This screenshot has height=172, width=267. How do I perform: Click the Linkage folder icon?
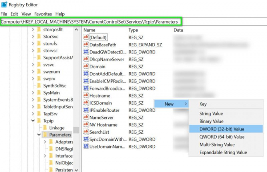(45, 128)
